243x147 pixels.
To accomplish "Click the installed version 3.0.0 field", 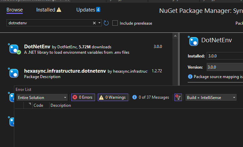I will pos(224,56).
